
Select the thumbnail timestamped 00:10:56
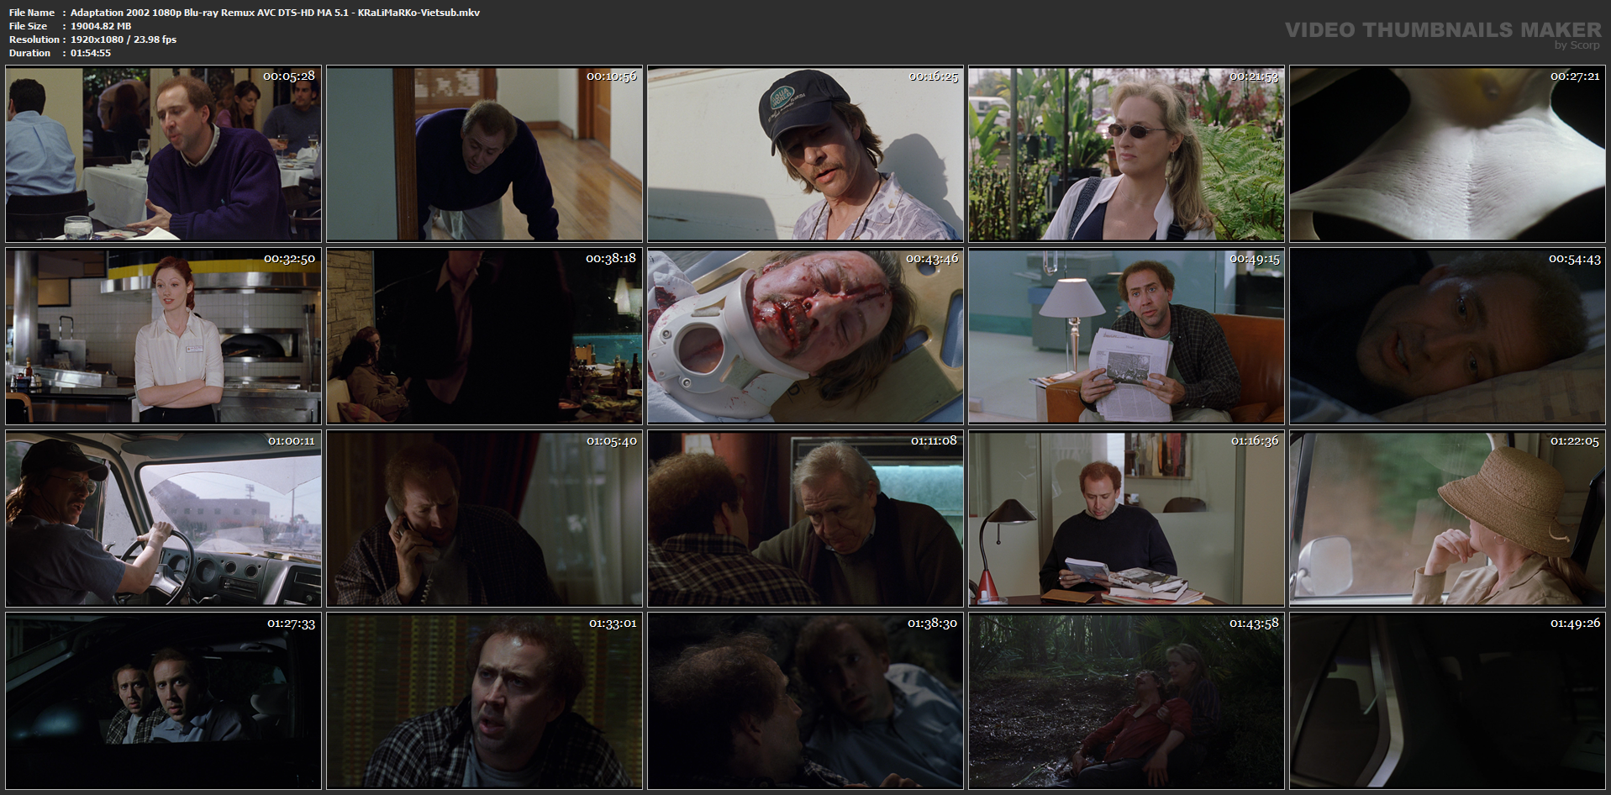[484, 154]
